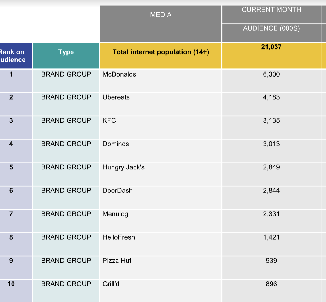Select BRAND GROUP in the DoorDash row
326x302 pixels.
[x=66, y=190]
